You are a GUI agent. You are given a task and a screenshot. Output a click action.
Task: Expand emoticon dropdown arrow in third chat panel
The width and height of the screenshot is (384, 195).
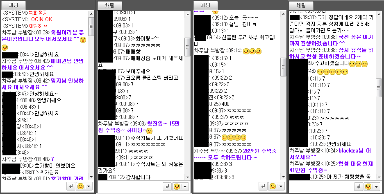[281, 186]
